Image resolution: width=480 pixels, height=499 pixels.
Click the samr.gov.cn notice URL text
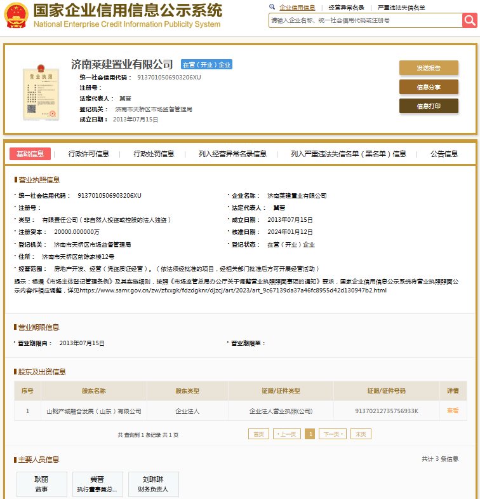click(232, 291)
